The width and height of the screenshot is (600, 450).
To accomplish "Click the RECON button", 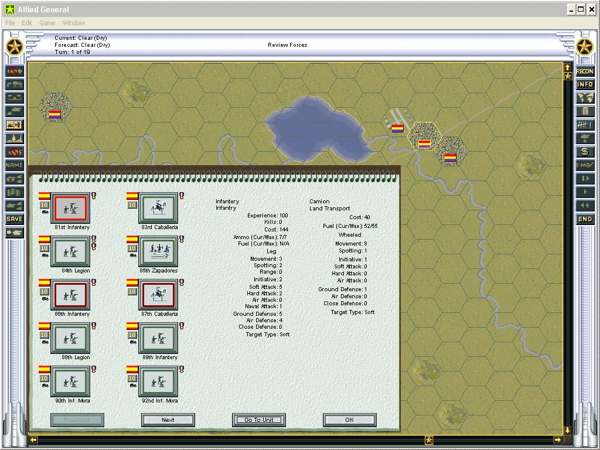I will pos(585,71).
